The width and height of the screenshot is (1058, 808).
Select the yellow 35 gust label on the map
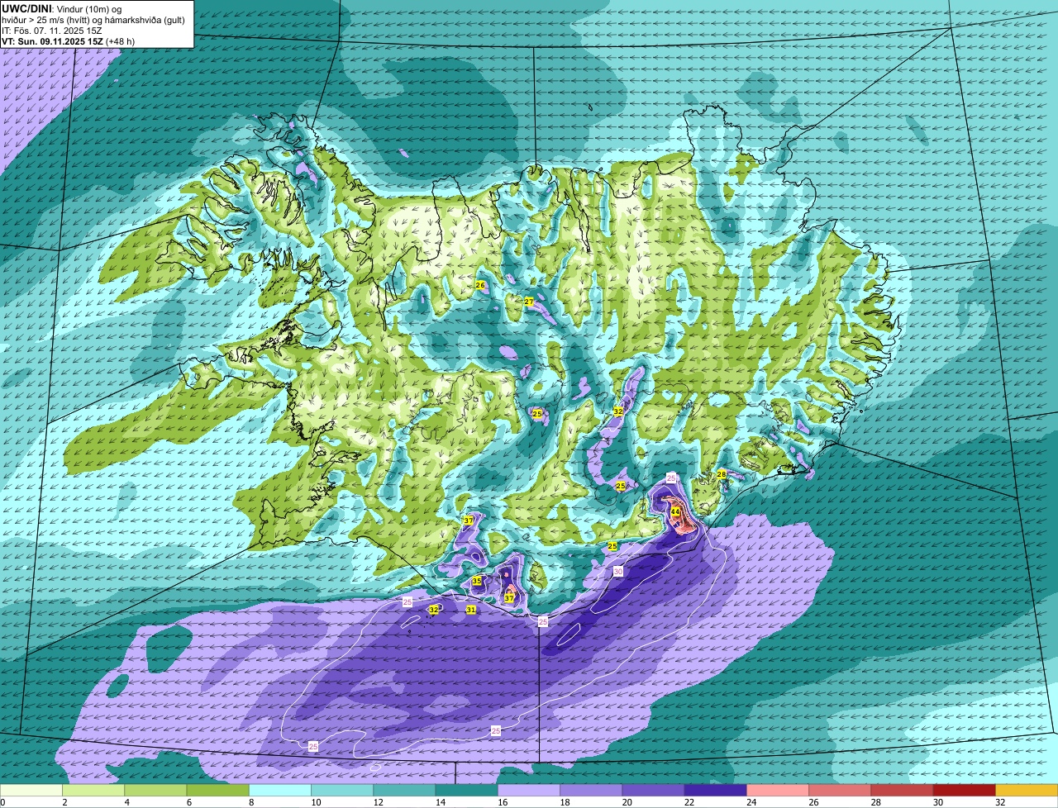pos(477,582)
